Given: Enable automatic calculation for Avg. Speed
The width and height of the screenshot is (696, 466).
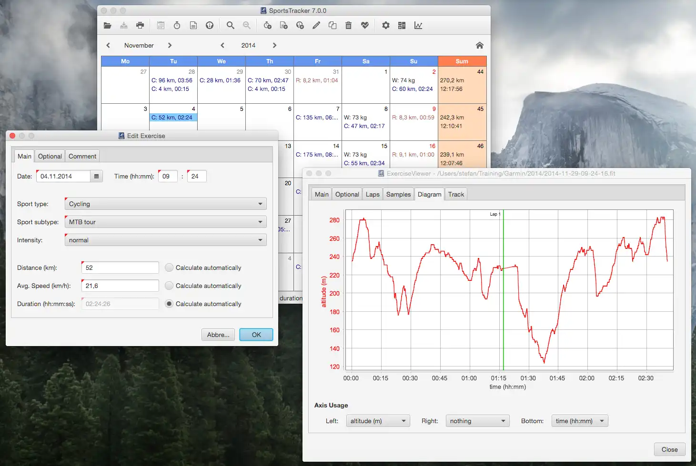Looking at the screenshot, I should tap(169, 286).
